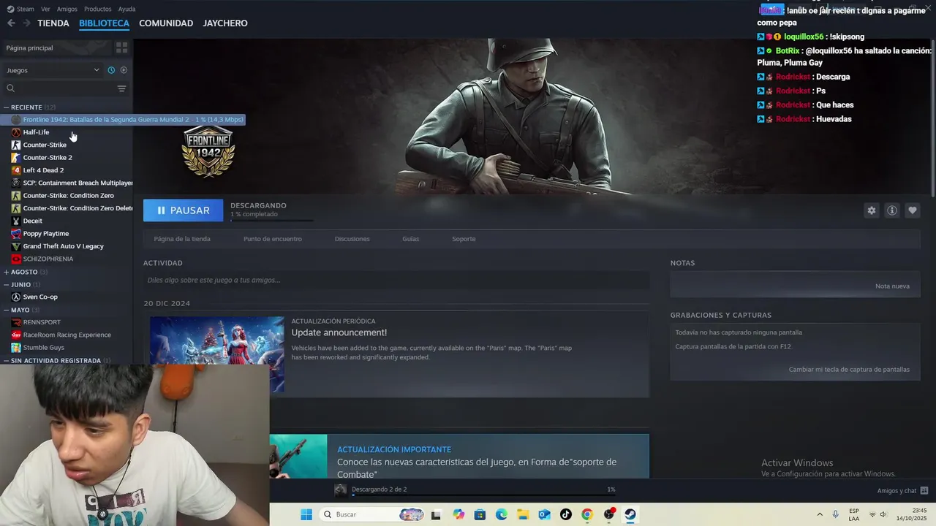
Task: Toggle ready-to-play filter icon
Action: click(x=124, y=70)
